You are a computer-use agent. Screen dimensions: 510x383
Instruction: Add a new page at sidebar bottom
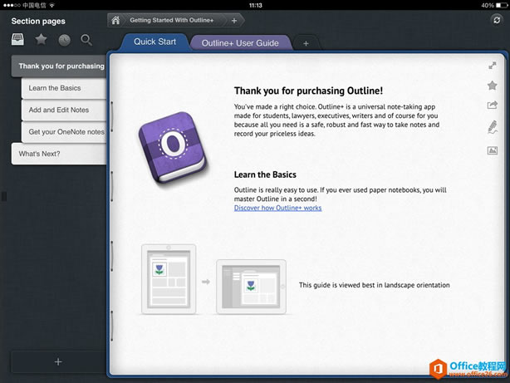(57, 361)
